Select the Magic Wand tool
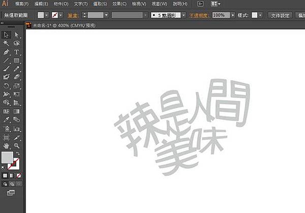 click(6, 43)
